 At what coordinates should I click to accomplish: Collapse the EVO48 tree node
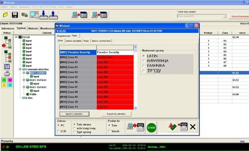[x=16, y=37]
